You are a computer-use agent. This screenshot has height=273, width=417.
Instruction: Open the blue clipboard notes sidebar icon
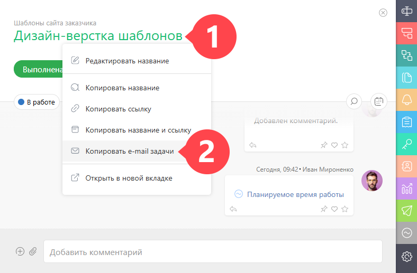[x=406, y=122]
